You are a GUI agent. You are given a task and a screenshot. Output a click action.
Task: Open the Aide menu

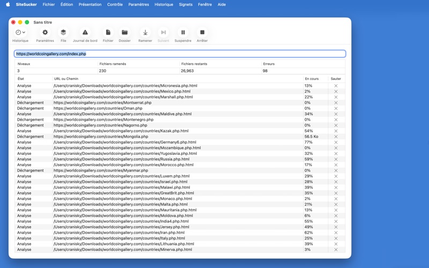coord(221,4)
